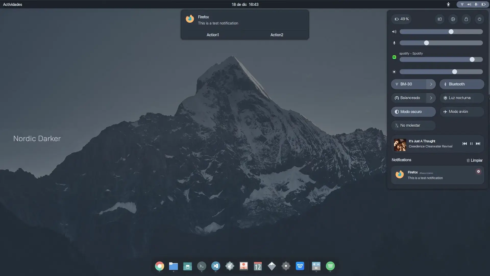Open the accessibility menu in the top bar

point(448,4)
